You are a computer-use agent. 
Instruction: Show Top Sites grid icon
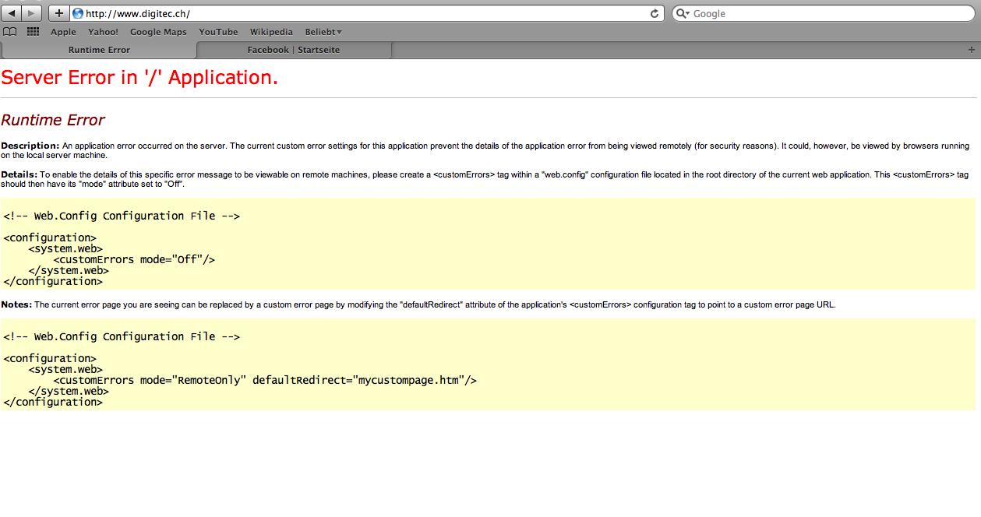[x=33, y=32]
